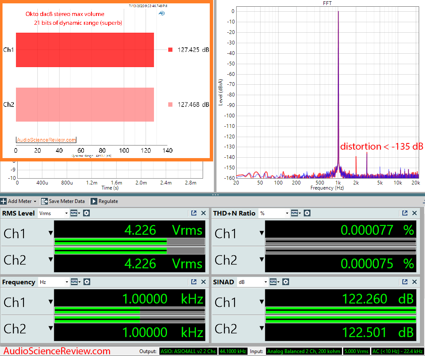
Task: Click the Add Meter plus icon
Action: click(x=3, y=201)
